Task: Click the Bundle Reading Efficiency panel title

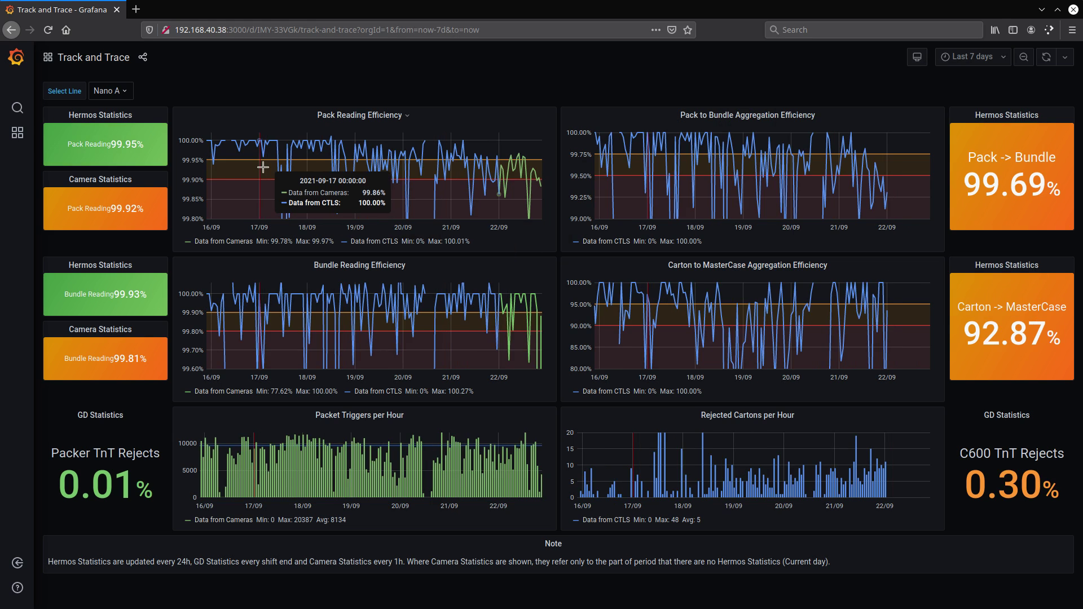Action: pos(359,265)
